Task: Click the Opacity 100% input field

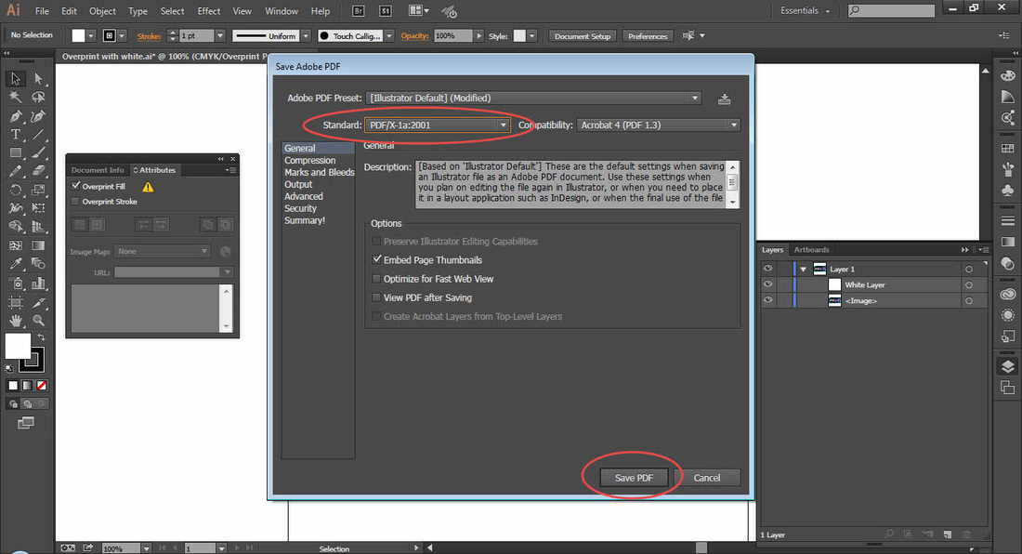Action: point(452,36)
